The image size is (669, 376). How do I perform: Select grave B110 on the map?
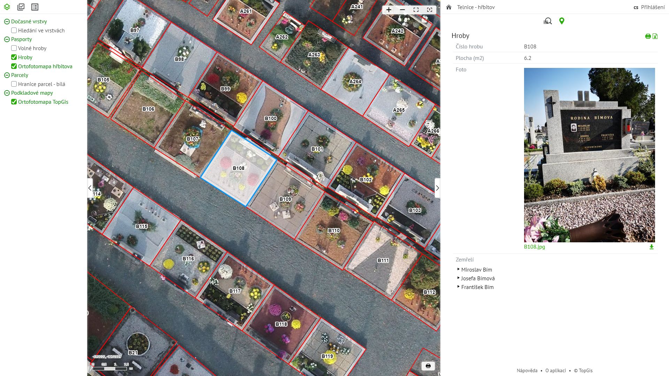point(334,230)
